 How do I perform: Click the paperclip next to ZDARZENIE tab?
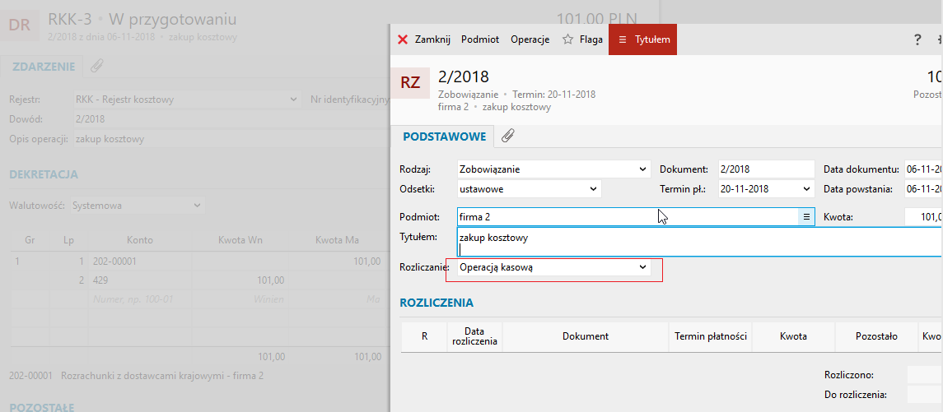96,67
